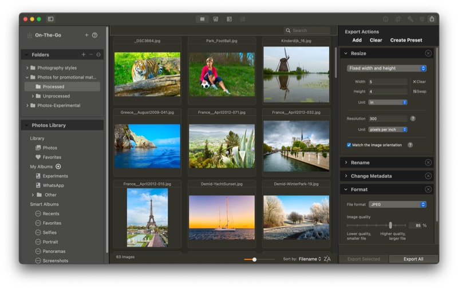Viewport: 458px width, 289px height.
Task: Collapse the Format action section
Action: point(346,189)
